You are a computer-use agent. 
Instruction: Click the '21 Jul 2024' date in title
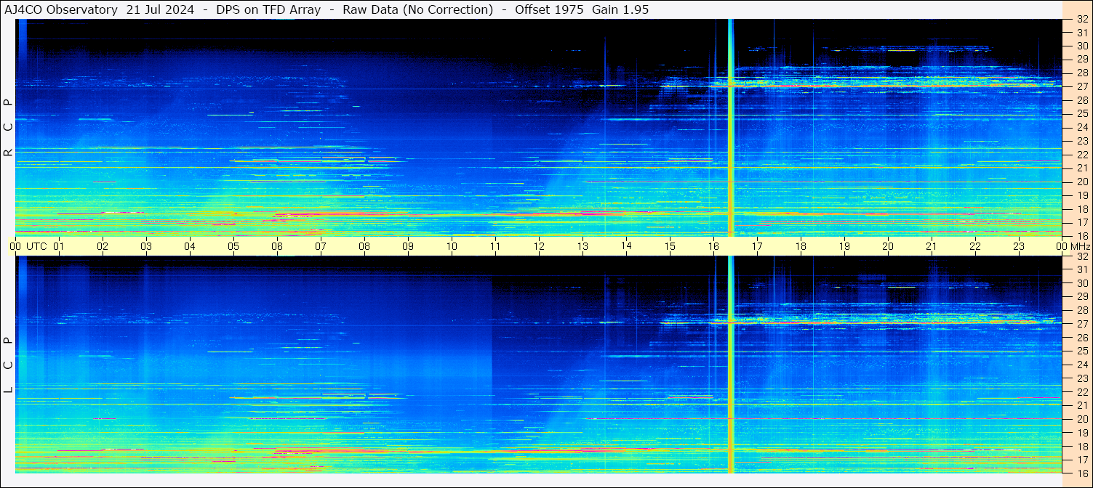tap(160, 9)
